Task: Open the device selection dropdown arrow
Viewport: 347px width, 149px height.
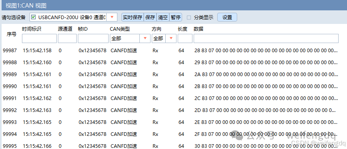Action: (112, 17)
